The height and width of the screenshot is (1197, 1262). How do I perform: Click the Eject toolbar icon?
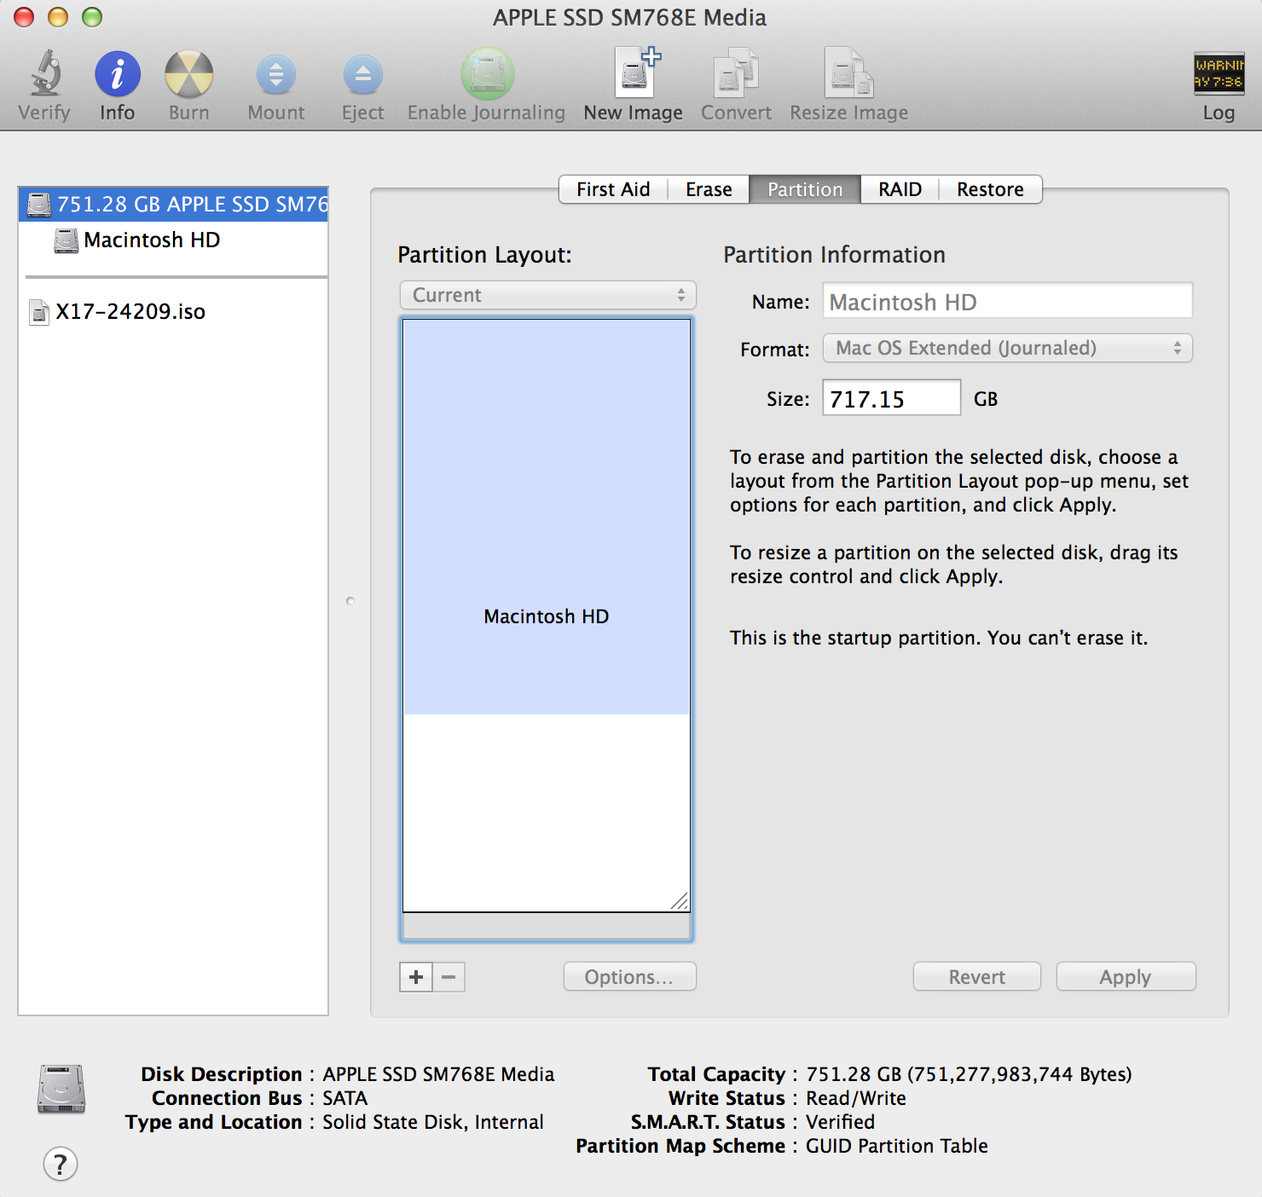[362, 75]
